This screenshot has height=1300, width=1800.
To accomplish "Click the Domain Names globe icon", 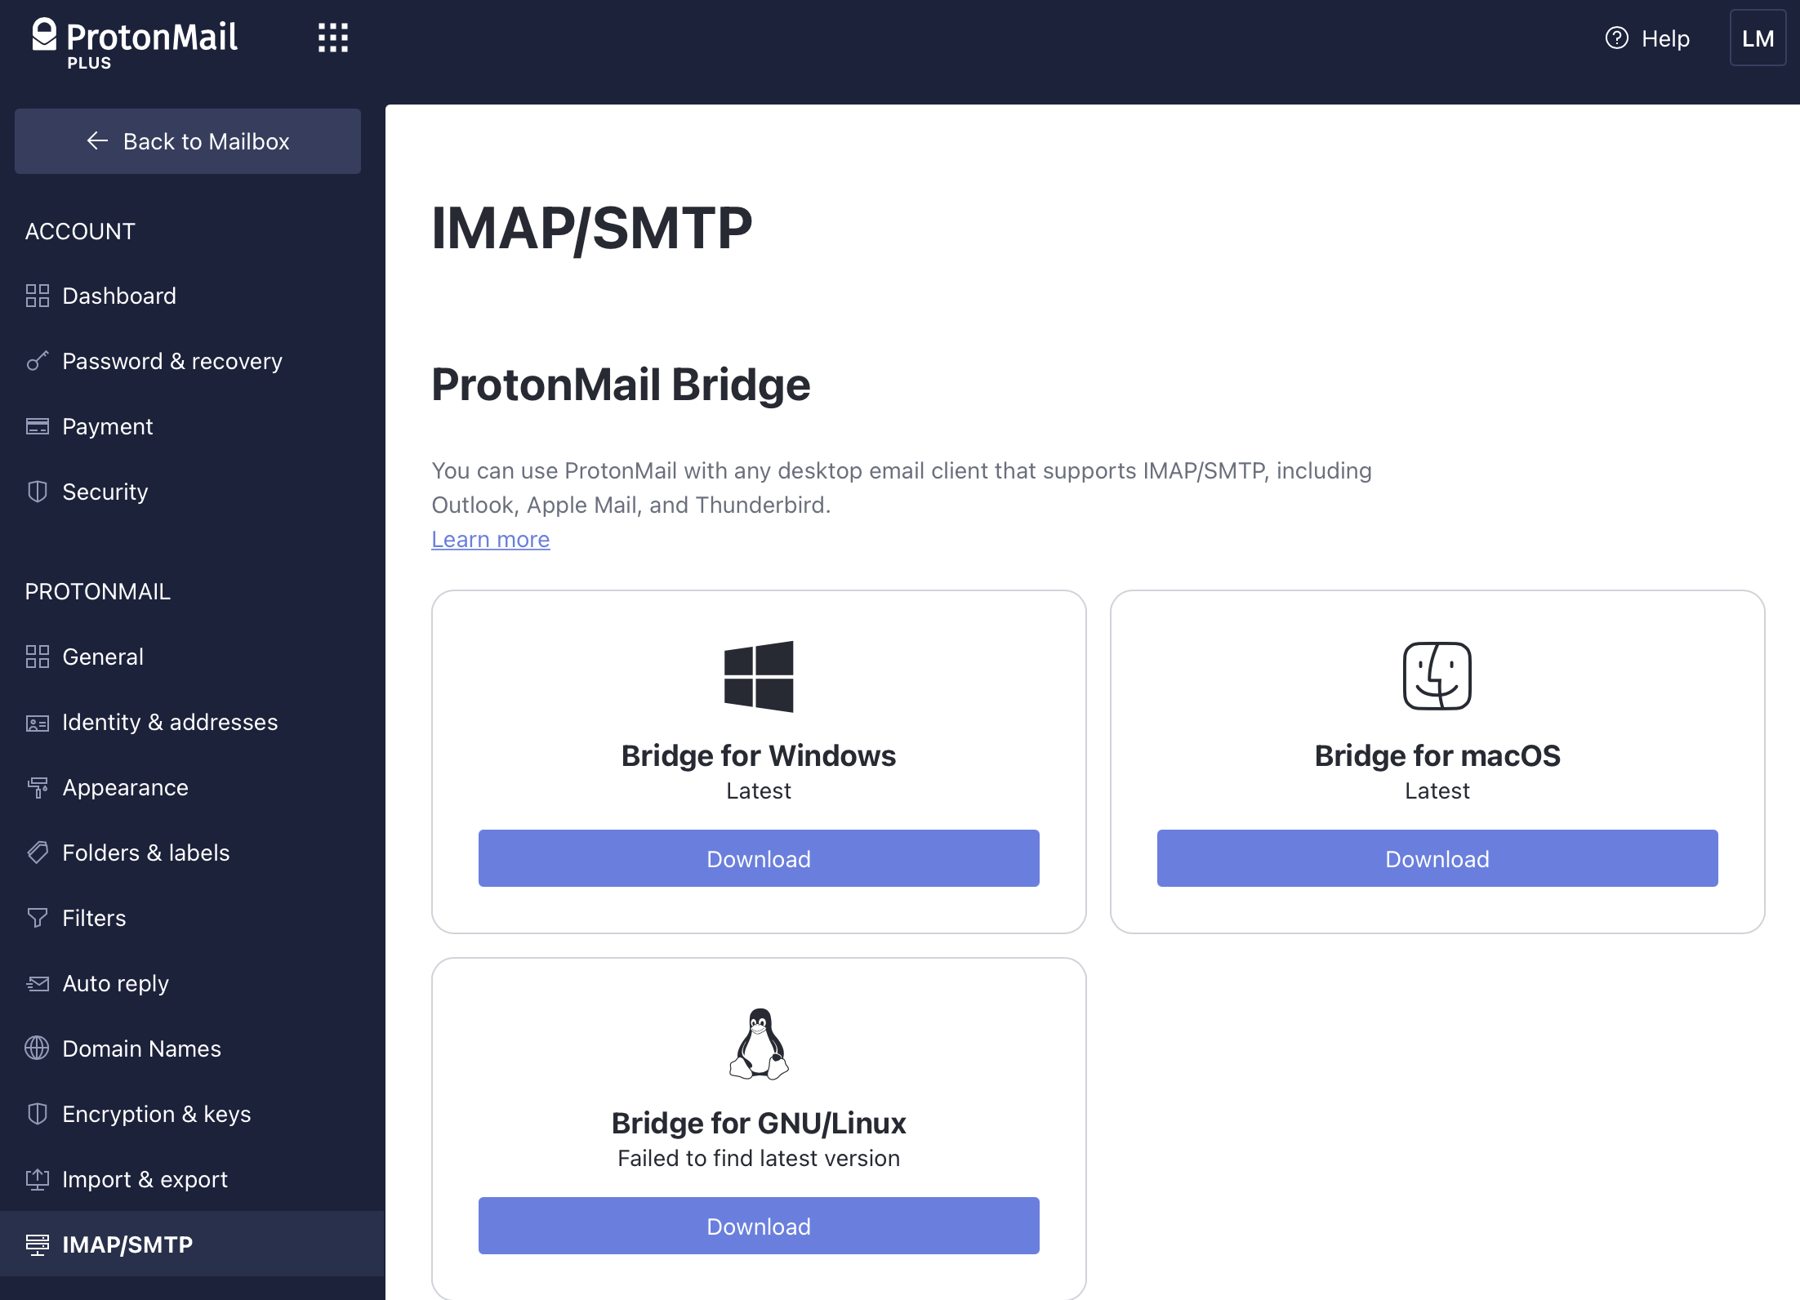I will 38,1048.
